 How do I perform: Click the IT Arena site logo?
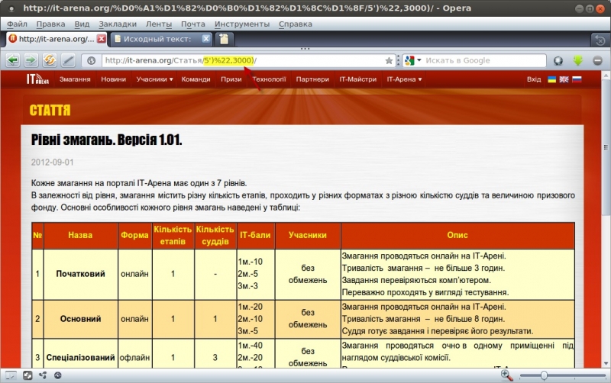click(37, 79)
